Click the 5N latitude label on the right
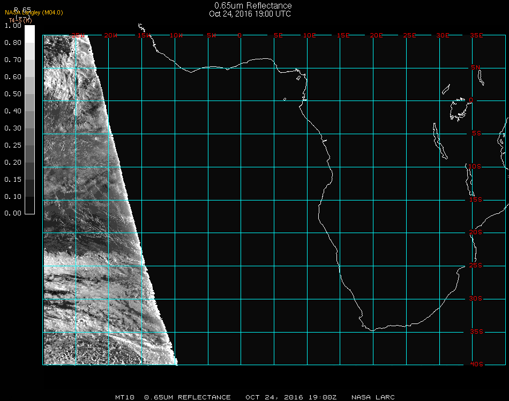The image size is (509, 401). (x=476, y=67)
